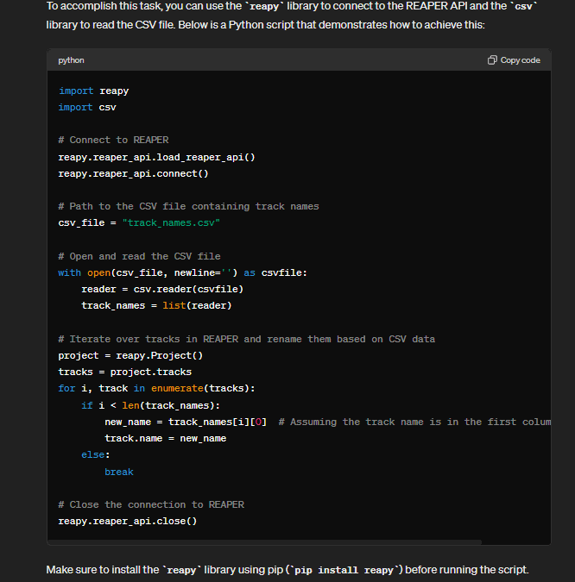Click the python language label in code header

point(71,60)
